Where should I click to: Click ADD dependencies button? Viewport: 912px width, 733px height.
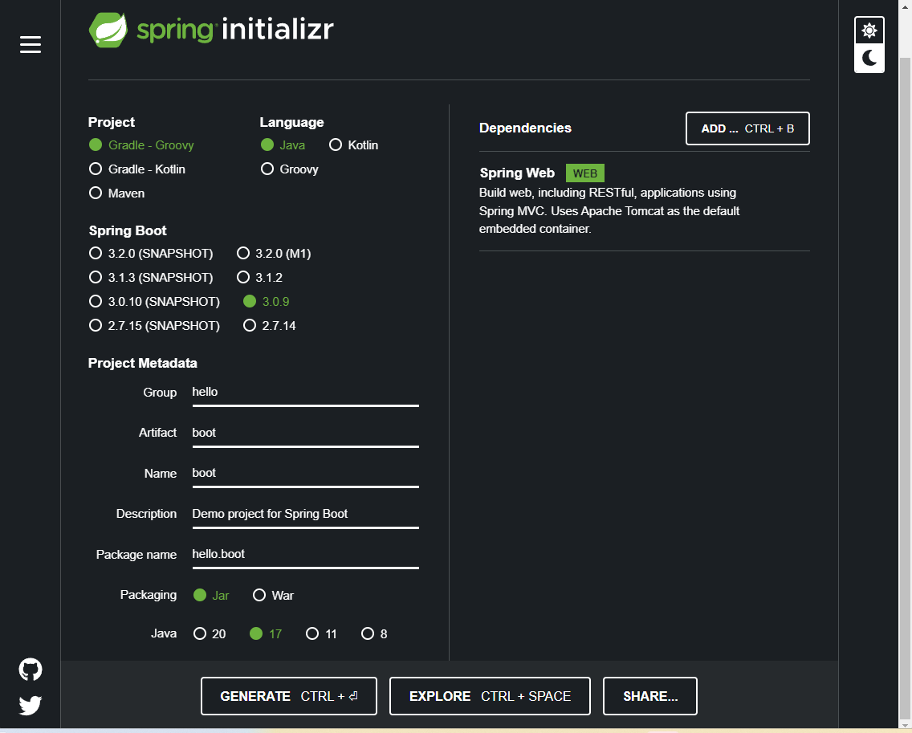[x=747, y=128]
